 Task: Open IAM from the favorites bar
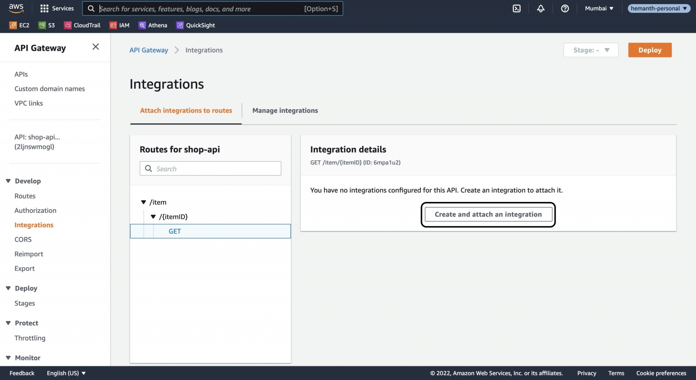tap(119, 25)
